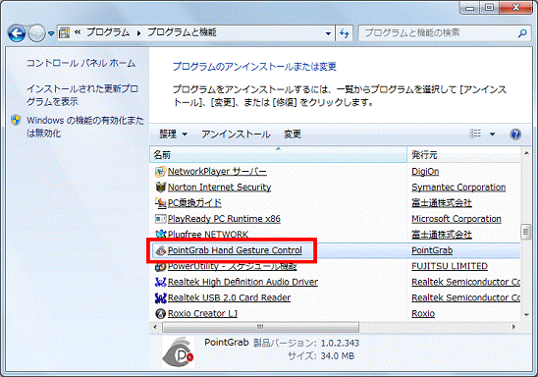Open インストールされた更新プログラムを表示 link
538x377 pixels.
[82, 95]
